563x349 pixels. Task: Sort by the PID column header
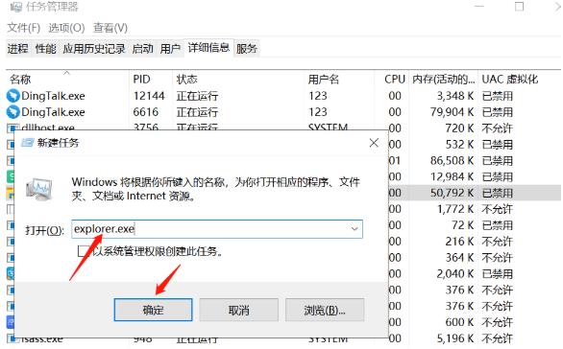click(x=151, y=79)
